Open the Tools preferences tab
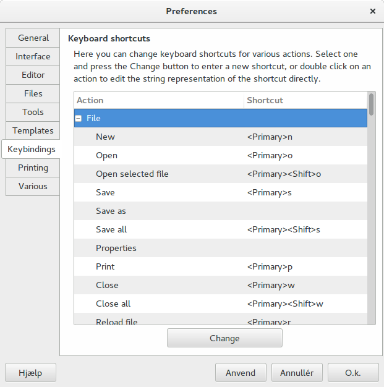The height and width of the screenshot is (387, 384). [33, 112]
